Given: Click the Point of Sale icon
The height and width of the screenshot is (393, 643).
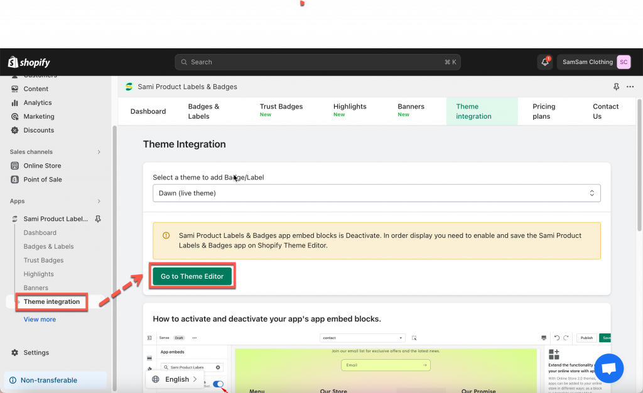Looking at the screenshot, I should 15,180.
